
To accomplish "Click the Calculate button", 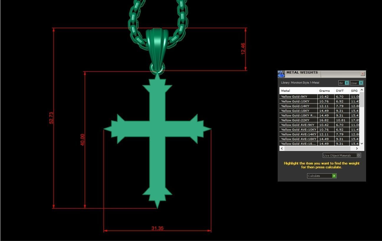I will click(322, 176).
